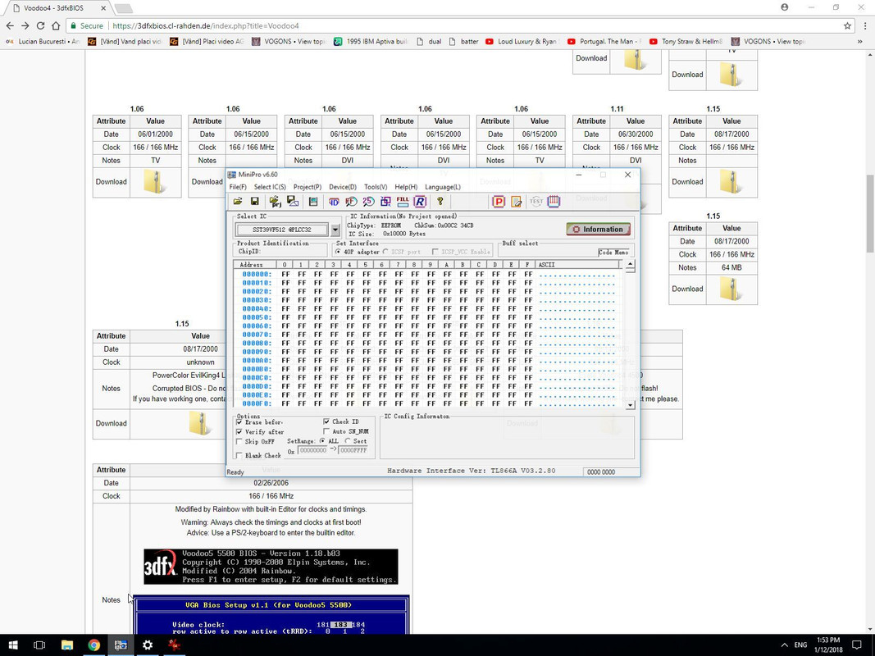Click the hex editor scroll up arrow
Viewport: 875px width, 656px height.
coord(630,265)
